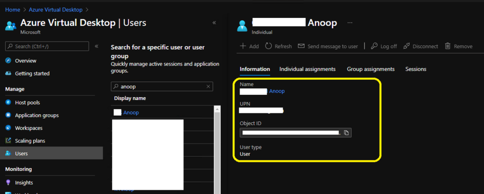
Task: Open Application groups menu item
Action: (x=37, y=115)
